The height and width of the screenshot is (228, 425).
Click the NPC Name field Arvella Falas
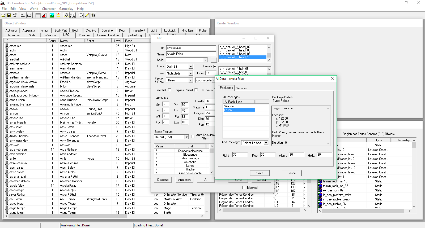[191, 54]
